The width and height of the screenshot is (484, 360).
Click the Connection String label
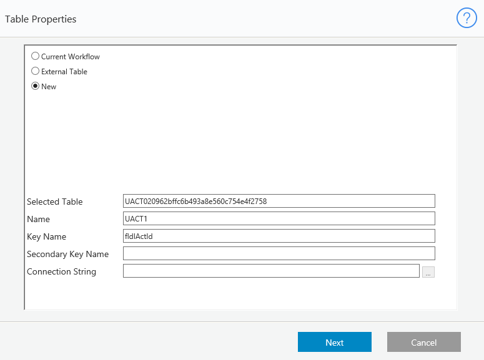62,271
